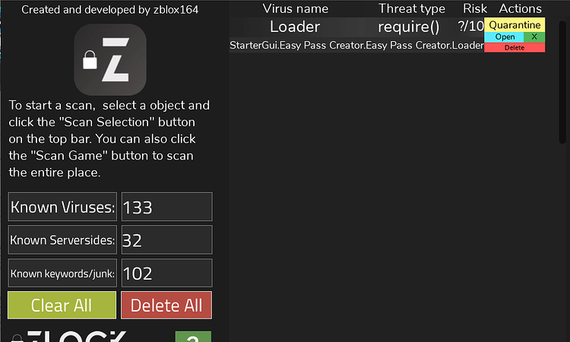Click the Risk column header
Image resolution: width=570 pixels, height=342 pixels.
point(475,9)
